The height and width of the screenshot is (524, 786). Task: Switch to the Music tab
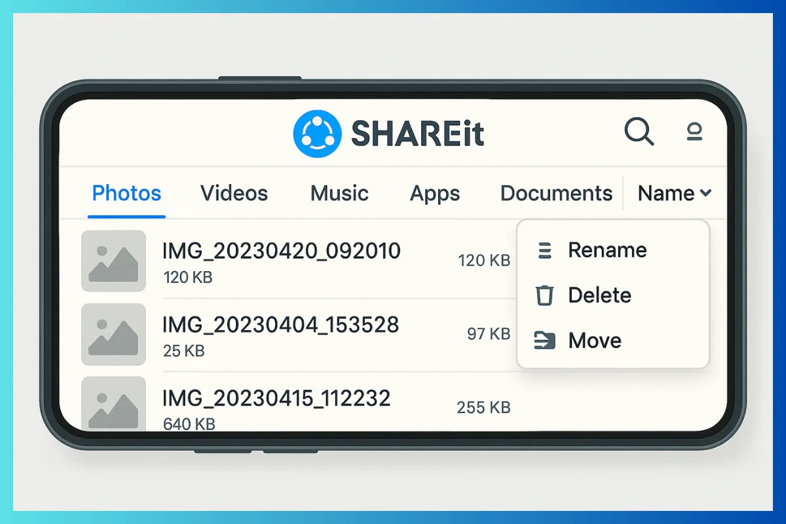click(339, 193)
